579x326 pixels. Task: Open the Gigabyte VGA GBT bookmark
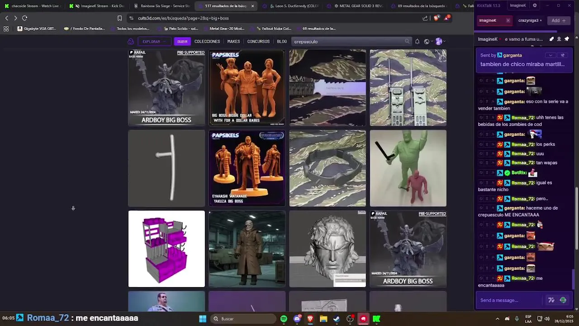(37, 29)
